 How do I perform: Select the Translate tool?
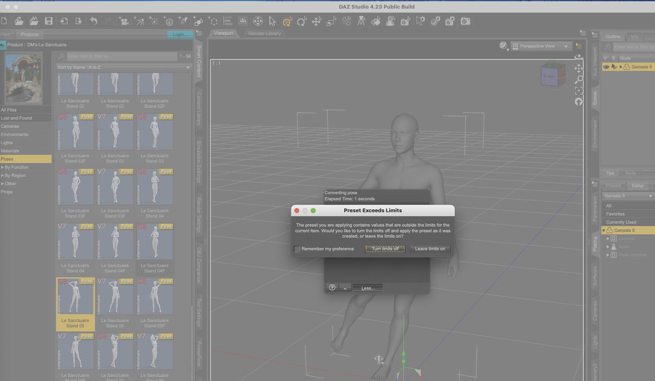tap(316, 21)
